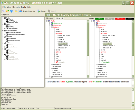Viewport: 135px width, 110px height.
Task: Click the dbo.accounts table icon in left results pane
Action: point(52,23)
